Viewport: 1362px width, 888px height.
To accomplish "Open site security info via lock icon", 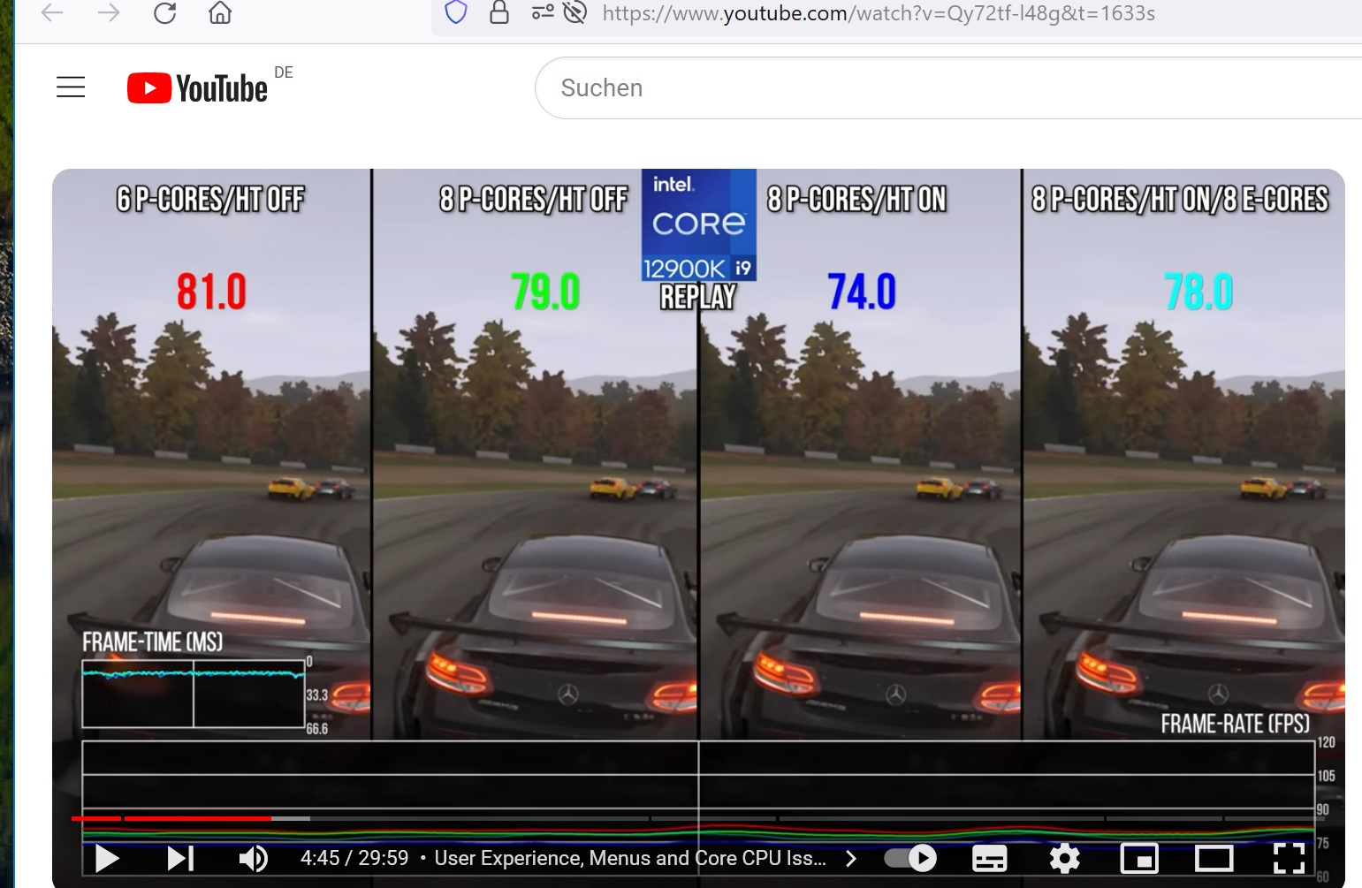I will tap(499, 13).
